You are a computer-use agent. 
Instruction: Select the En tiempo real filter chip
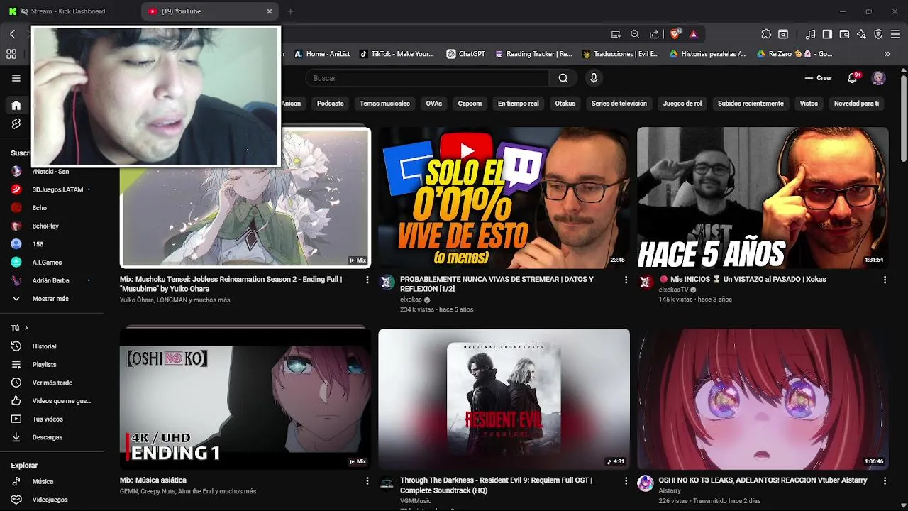coord(518,104)
